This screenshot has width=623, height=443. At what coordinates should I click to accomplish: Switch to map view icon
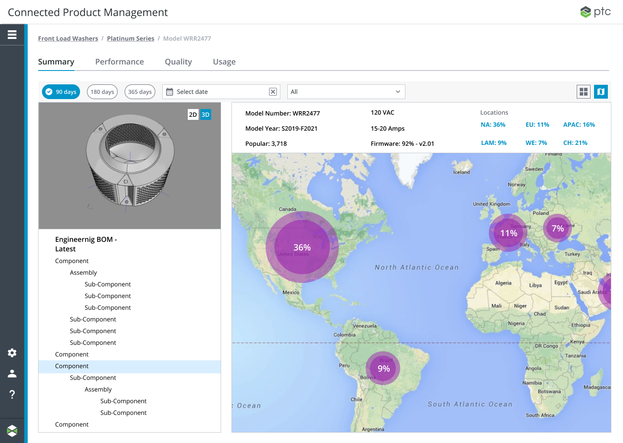point(601,92)
